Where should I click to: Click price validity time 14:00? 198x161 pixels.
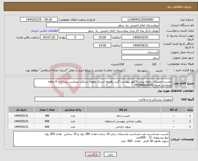tap(102, 45)
